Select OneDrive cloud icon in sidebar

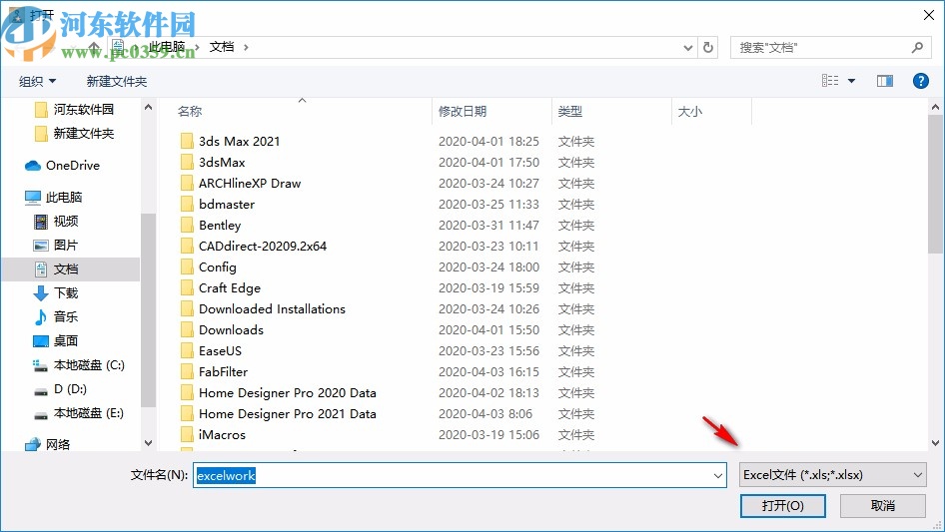point(33,165)
